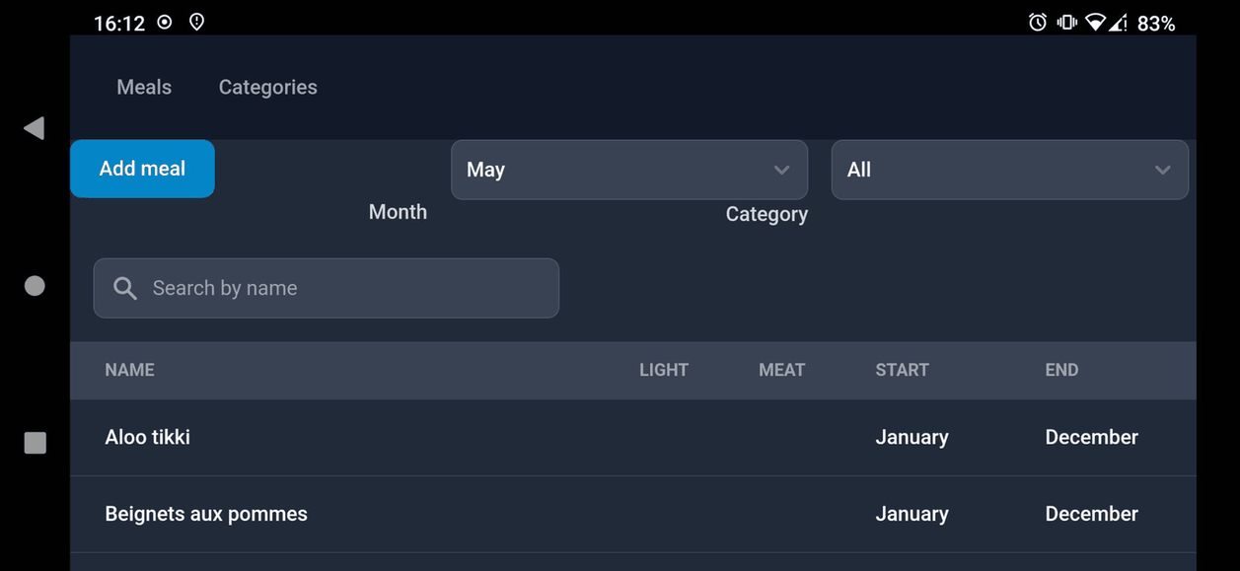
Task: Tap the Wi-Fi status icon
Action: click(1097, 22)
